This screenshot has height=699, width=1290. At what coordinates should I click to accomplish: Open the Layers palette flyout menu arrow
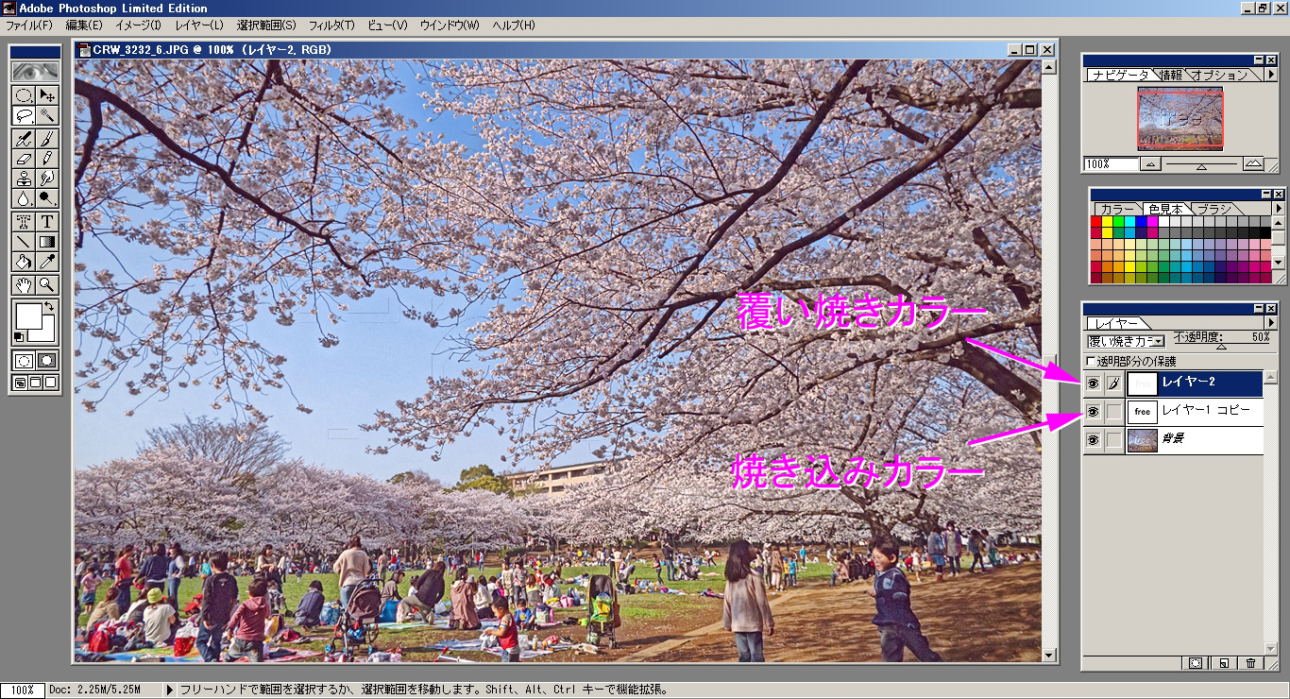(1272, 322)
